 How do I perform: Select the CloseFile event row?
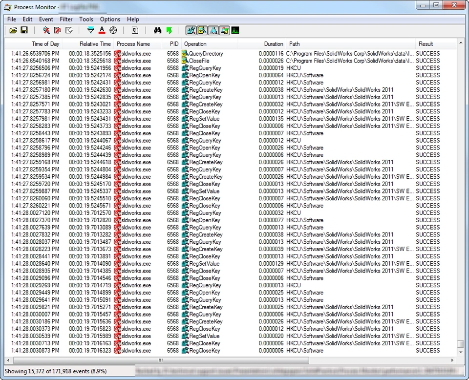[230, 61]
